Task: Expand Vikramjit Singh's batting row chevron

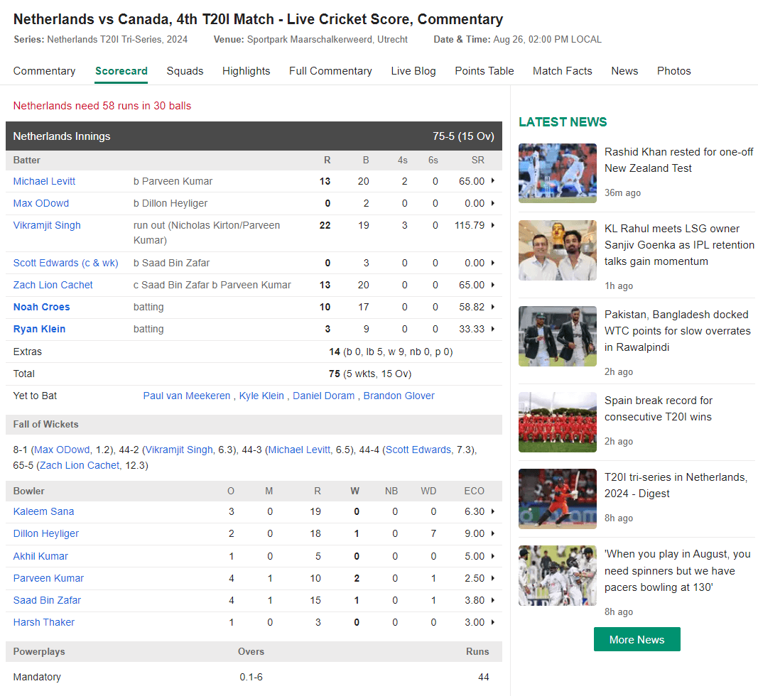Action: coord(492,225)
